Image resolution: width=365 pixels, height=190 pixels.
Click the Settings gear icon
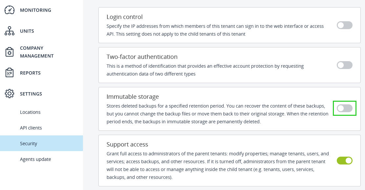[10, 94]
